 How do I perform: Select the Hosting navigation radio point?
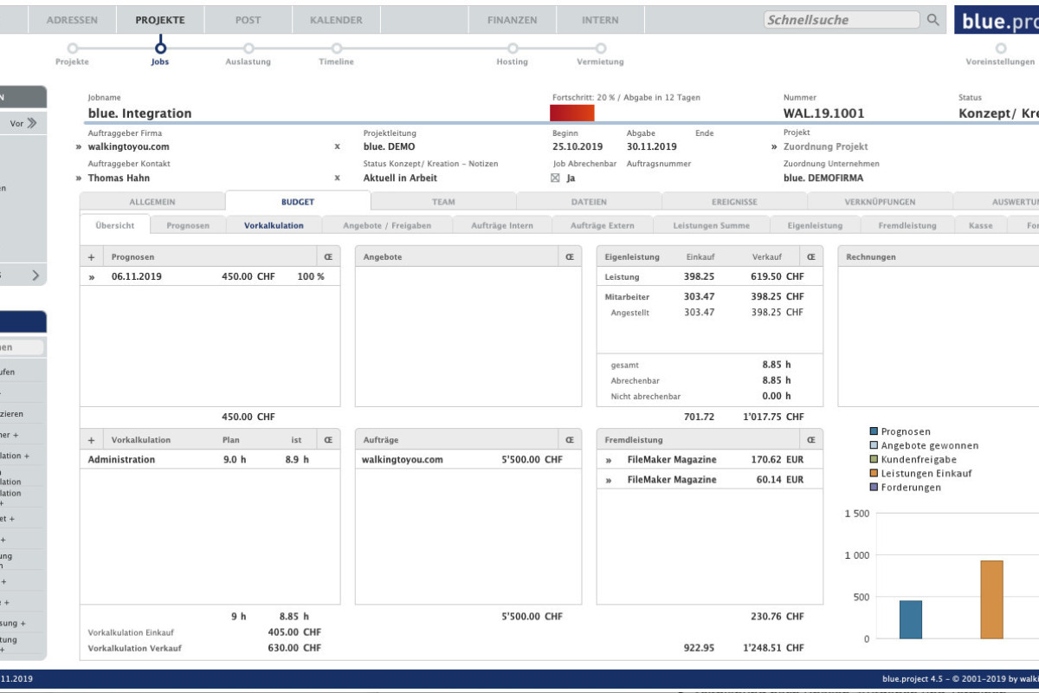[513, 49]
